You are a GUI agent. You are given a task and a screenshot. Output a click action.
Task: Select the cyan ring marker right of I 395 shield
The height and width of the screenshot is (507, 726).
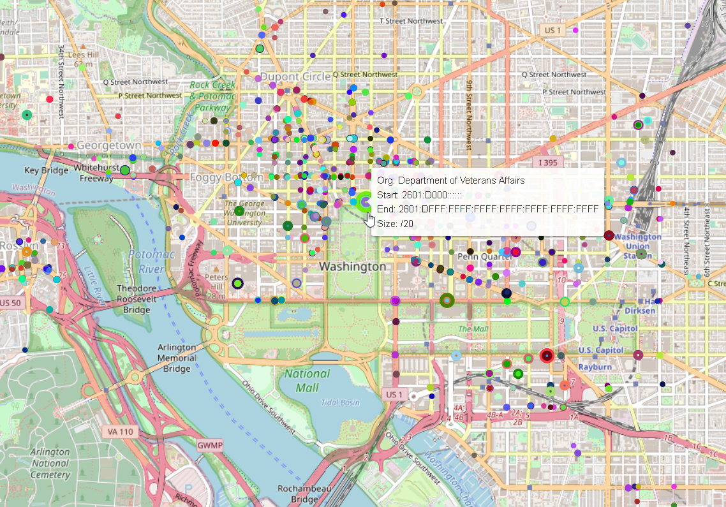621,163
